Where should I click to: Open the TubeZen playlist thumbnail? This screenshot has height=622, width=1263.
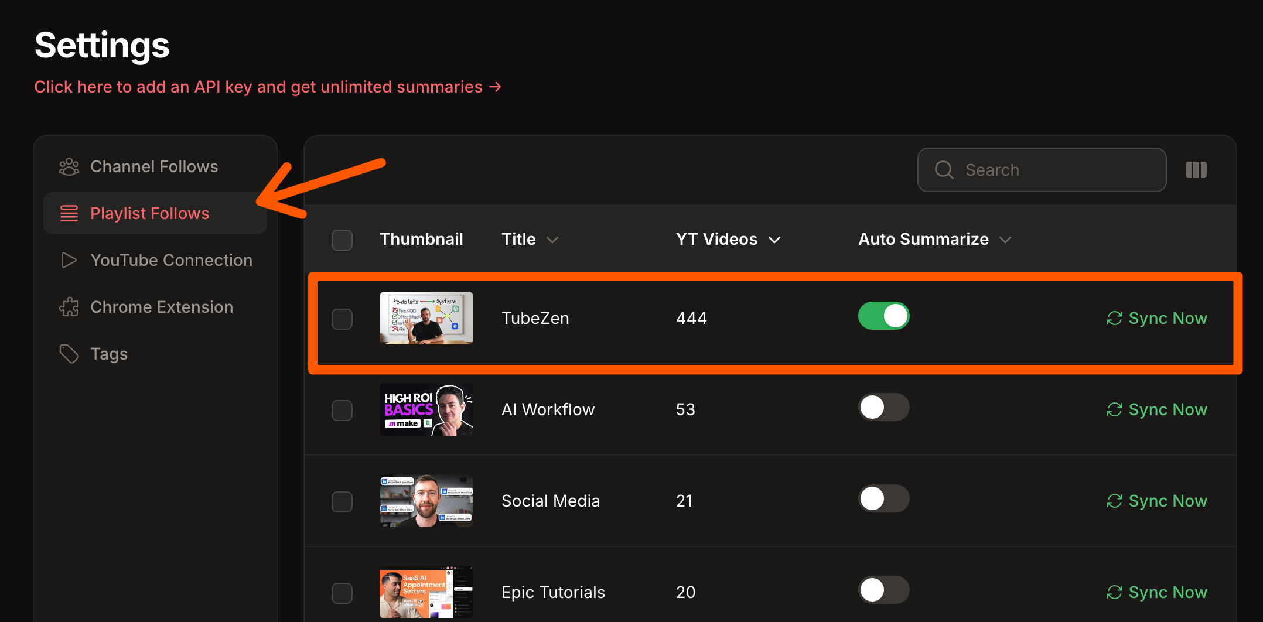point(426,318)
